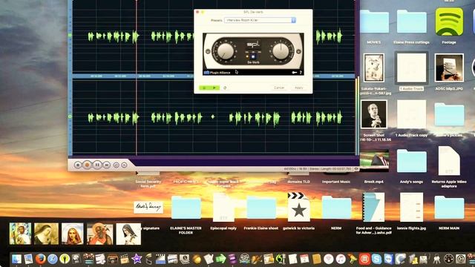This screenshot has height=267, width=475.
Task: Select the signature image file
Action: pyautogui.click(x=148, y=208)
